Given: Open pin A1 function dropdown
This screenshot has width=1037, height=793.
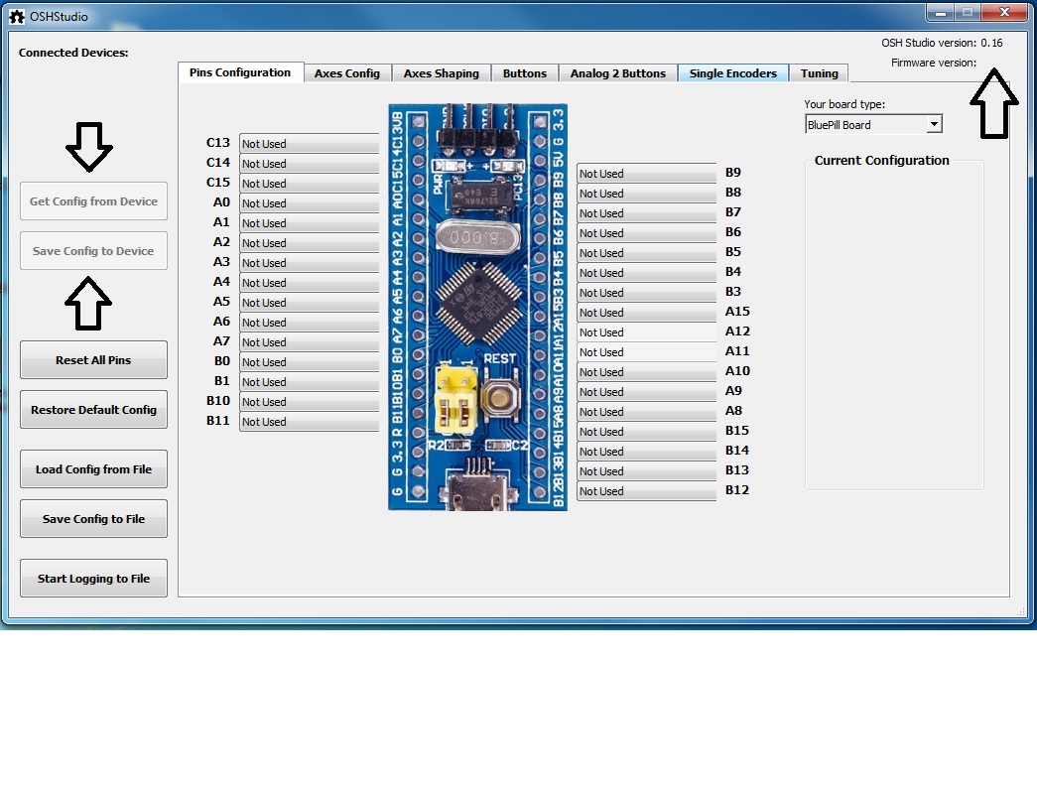Looking at the screenshot, I should click(x=309, y=223).
